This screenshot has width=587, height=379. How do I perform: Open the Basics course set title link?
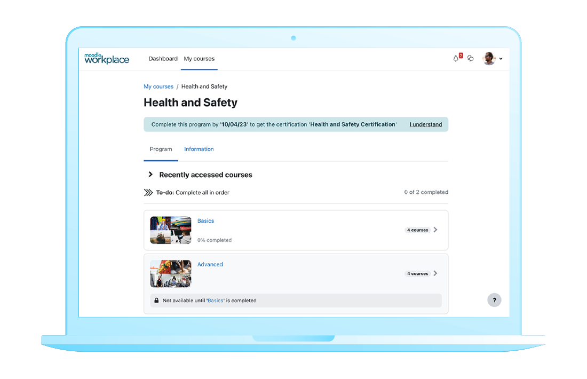tap(205, 221)
